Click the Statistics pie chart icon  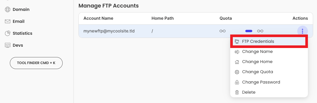pyautogui.click(x=8, y=33)
